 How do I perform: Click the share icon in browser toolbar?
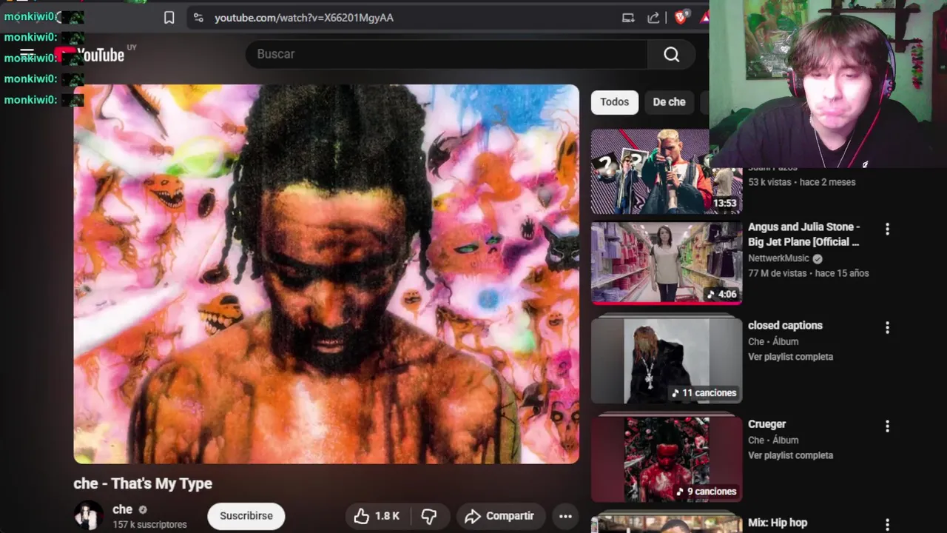(x=653, y=18)
